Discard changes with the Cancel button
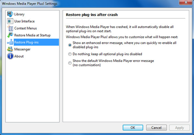 point(156,128)
